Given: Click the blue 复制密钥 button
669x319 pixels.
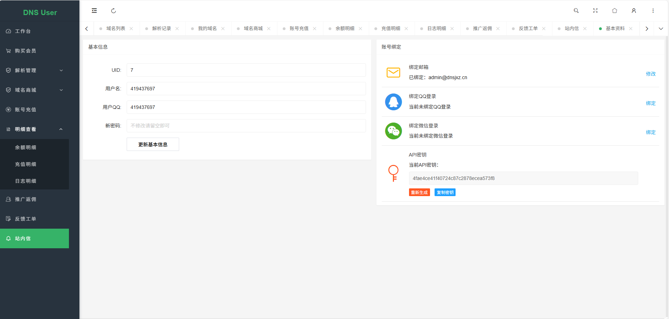Looking at the screenshot, I should tap(445, 193).
